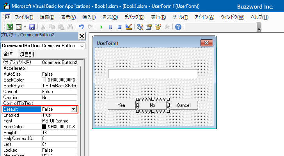Click the BackColor color swatch

coord(44,80)
